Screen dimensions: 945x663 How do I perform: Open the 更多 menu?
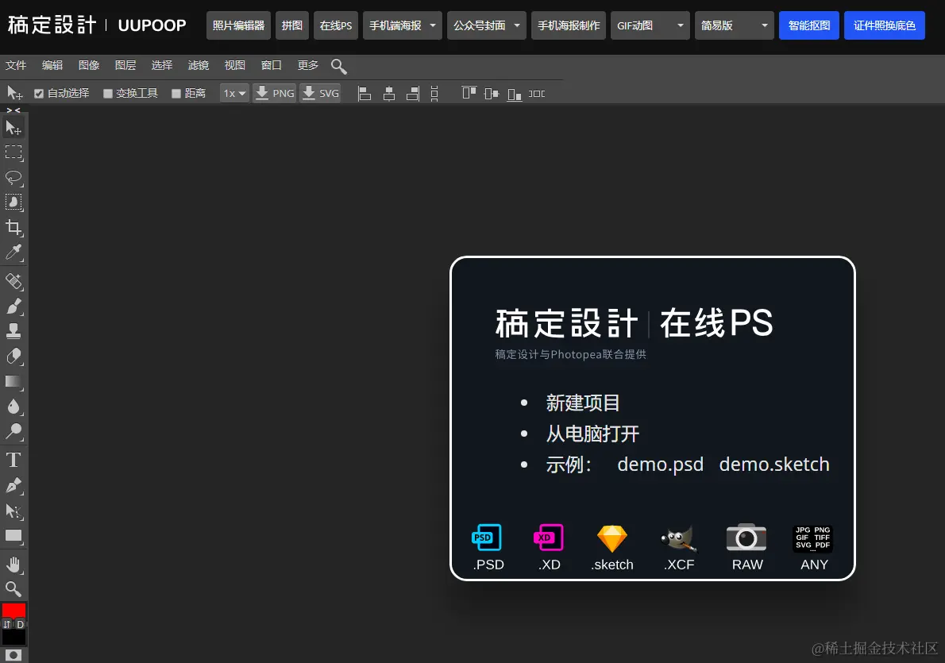point(308,65)
